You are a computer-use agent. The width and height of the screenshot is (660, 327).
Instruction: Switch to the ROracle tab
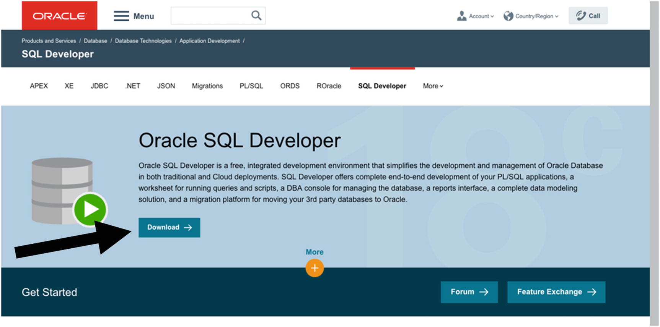pos(329,86)
